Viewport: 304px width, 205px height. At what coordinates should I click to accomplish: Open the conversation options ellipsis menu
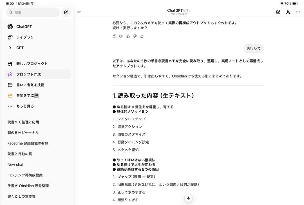[x=298, y=12]
